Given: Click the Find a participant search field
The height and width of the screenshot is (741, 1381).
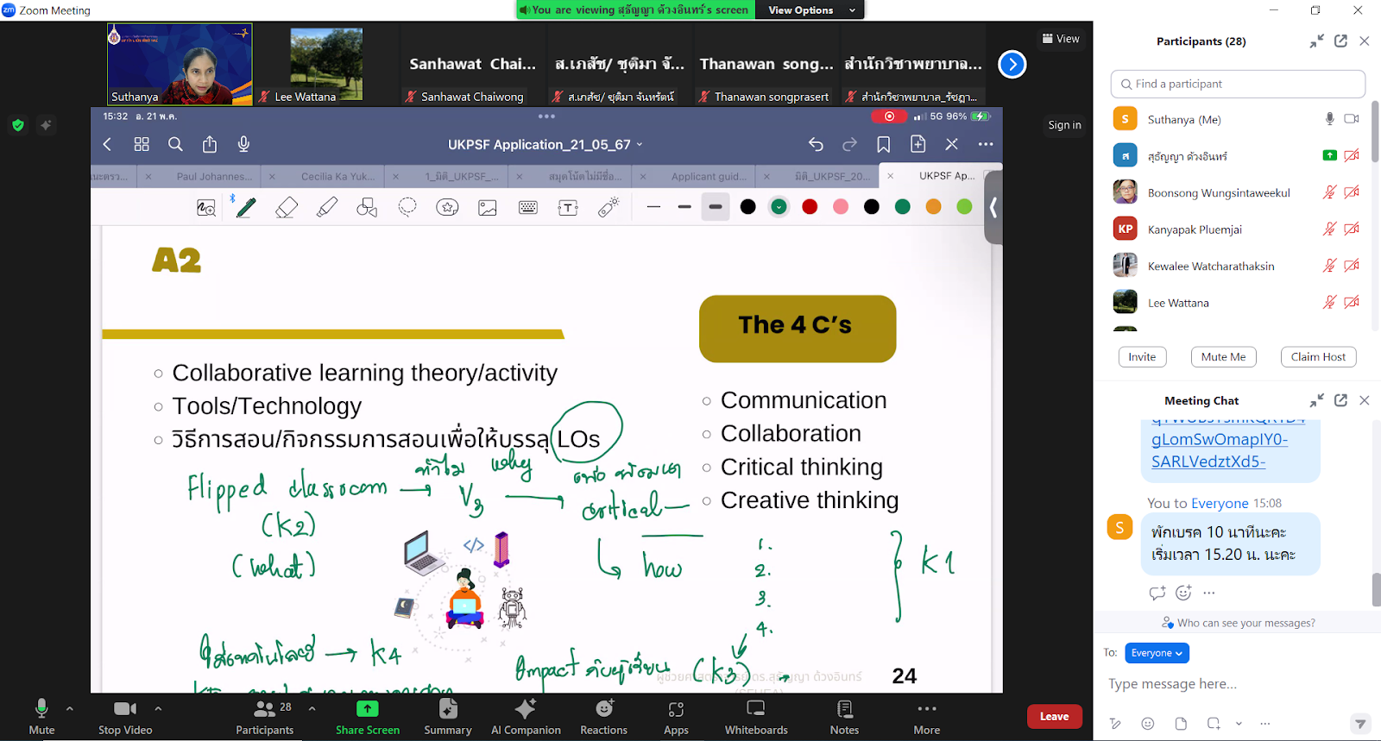Looking at the screenshot, I should click(x=1238, y=84).
